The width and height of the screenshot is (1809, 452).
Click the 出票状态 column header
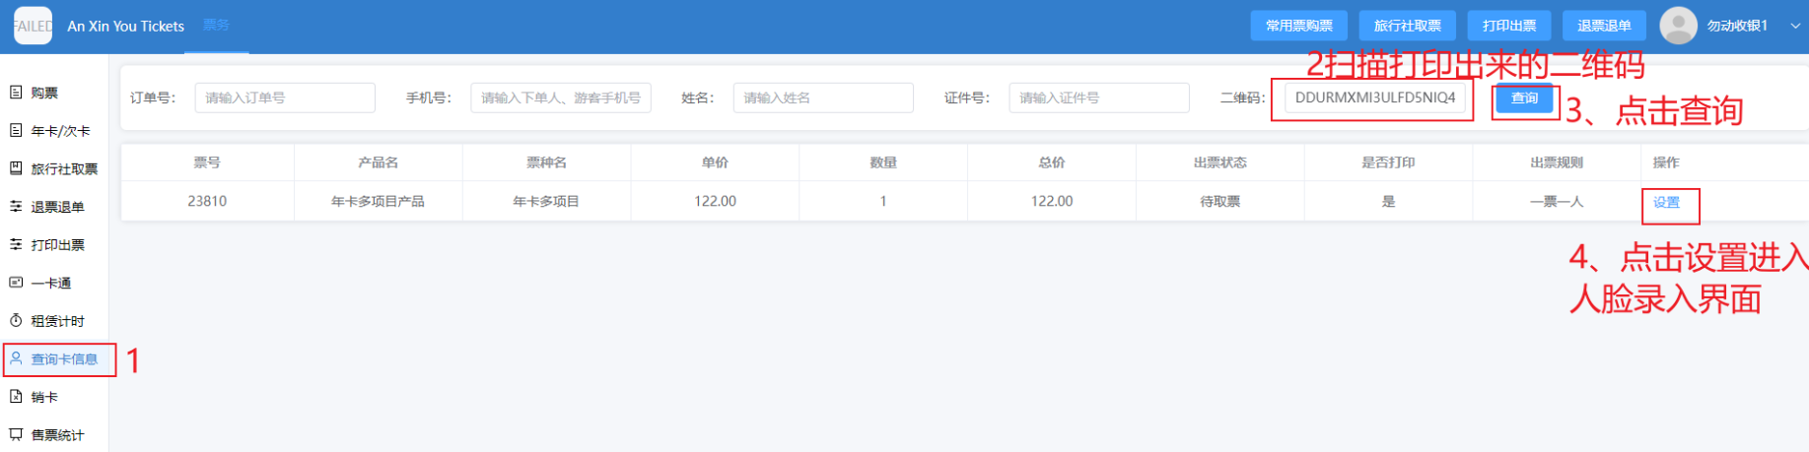pos(1220,162)
